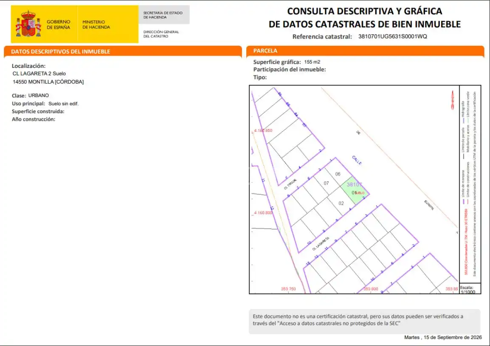
Task: Click the 'Superficie construida:' label
Action: tap(38, 112)
